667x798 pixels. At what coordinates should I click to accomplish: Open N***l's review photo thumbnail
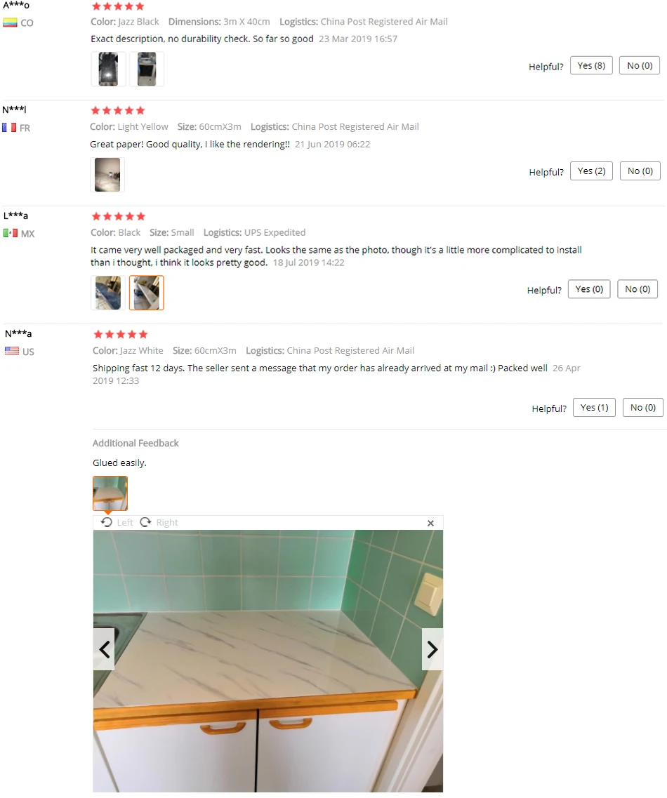107,175
